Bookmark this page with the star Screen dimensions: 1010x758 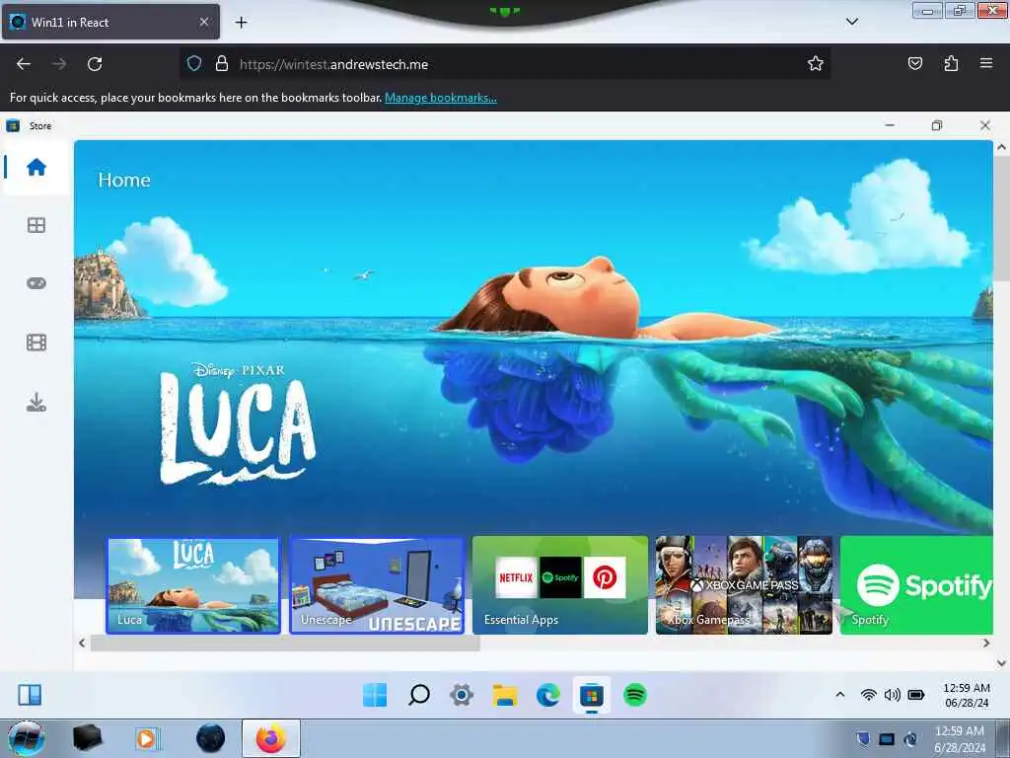[x=816, y=63]
